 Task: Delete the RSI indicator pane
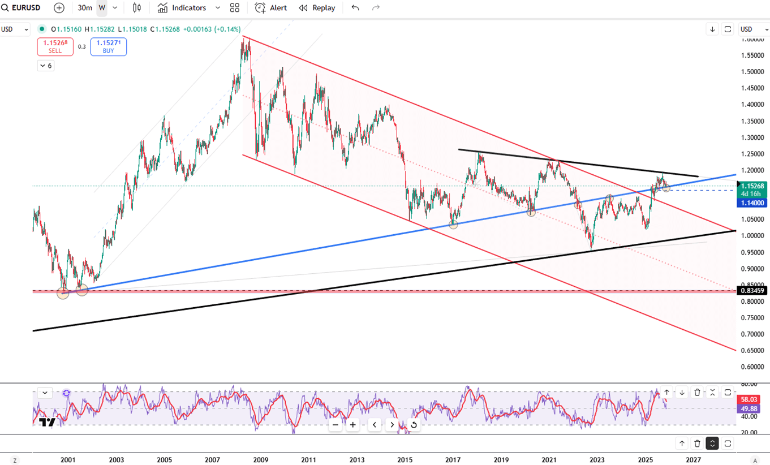tap(697, 392)
